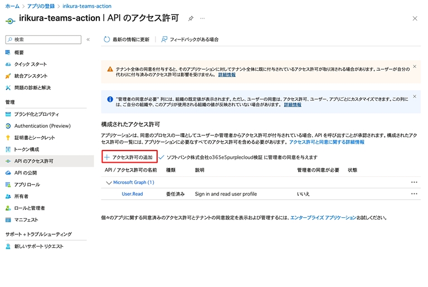Open 詳細情報 link in the warning banner
The width and height of the screenshot is (428, 287).
227,75
